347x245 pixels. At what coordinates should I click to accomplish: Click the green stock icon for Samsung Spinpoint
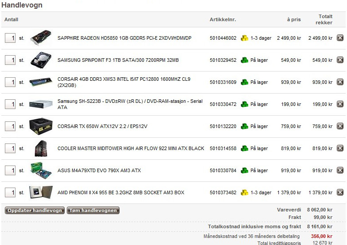(x=244, y=60)
